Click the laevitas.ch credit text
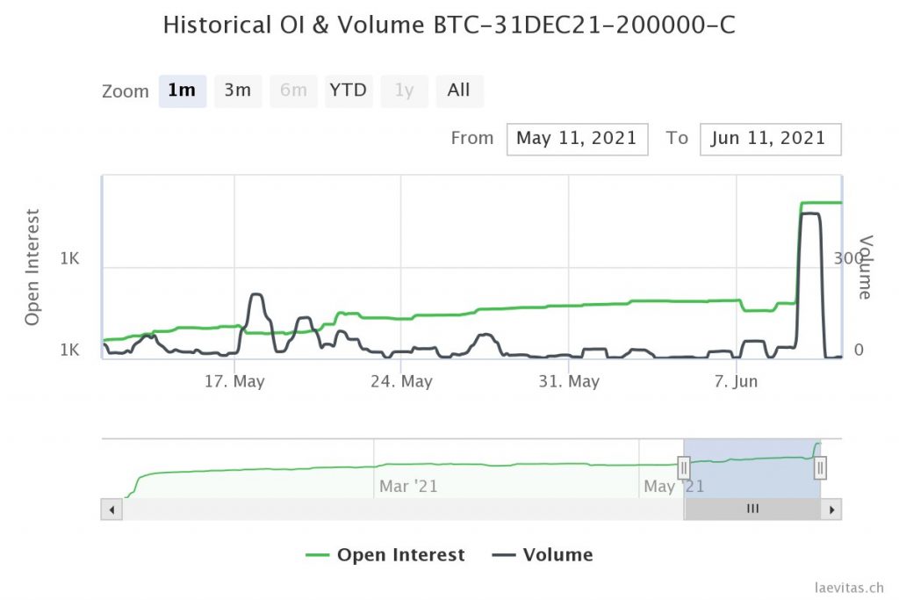This screenshot has width=899, height=600. 850,588
